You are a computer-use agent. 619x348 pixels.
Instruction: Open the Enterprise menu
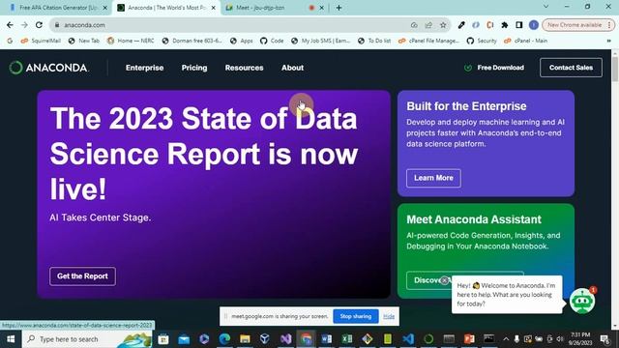[144, 68]
